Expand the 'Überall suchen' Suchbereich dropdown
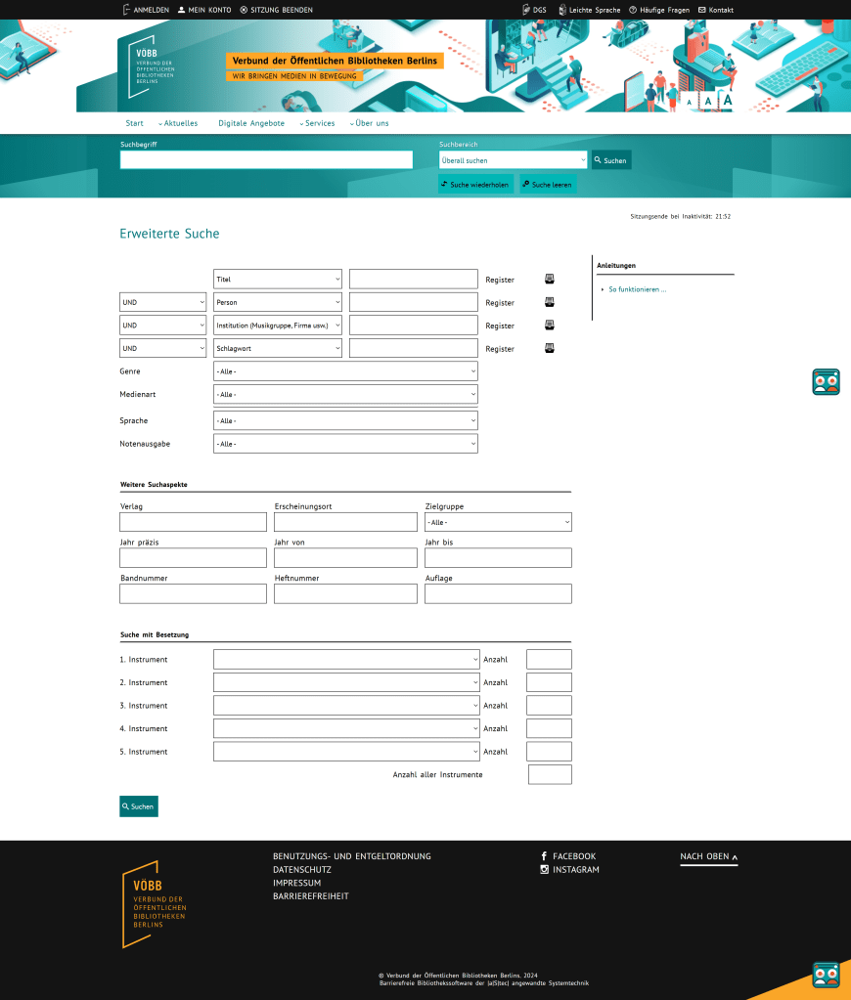This screenshot has width=851, height=1000. coord(513,160)
